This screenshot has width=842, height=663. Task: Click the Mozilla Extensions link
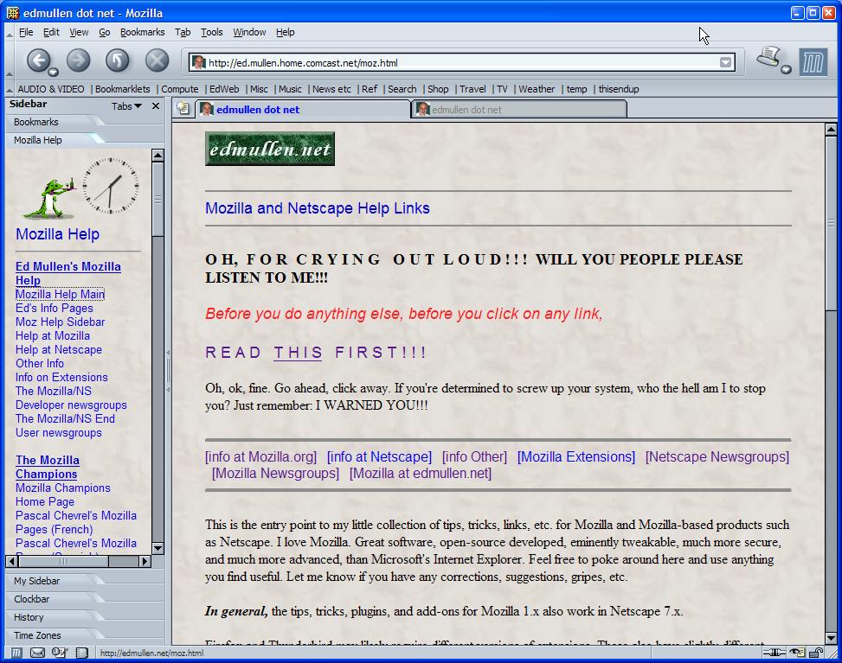575,456
